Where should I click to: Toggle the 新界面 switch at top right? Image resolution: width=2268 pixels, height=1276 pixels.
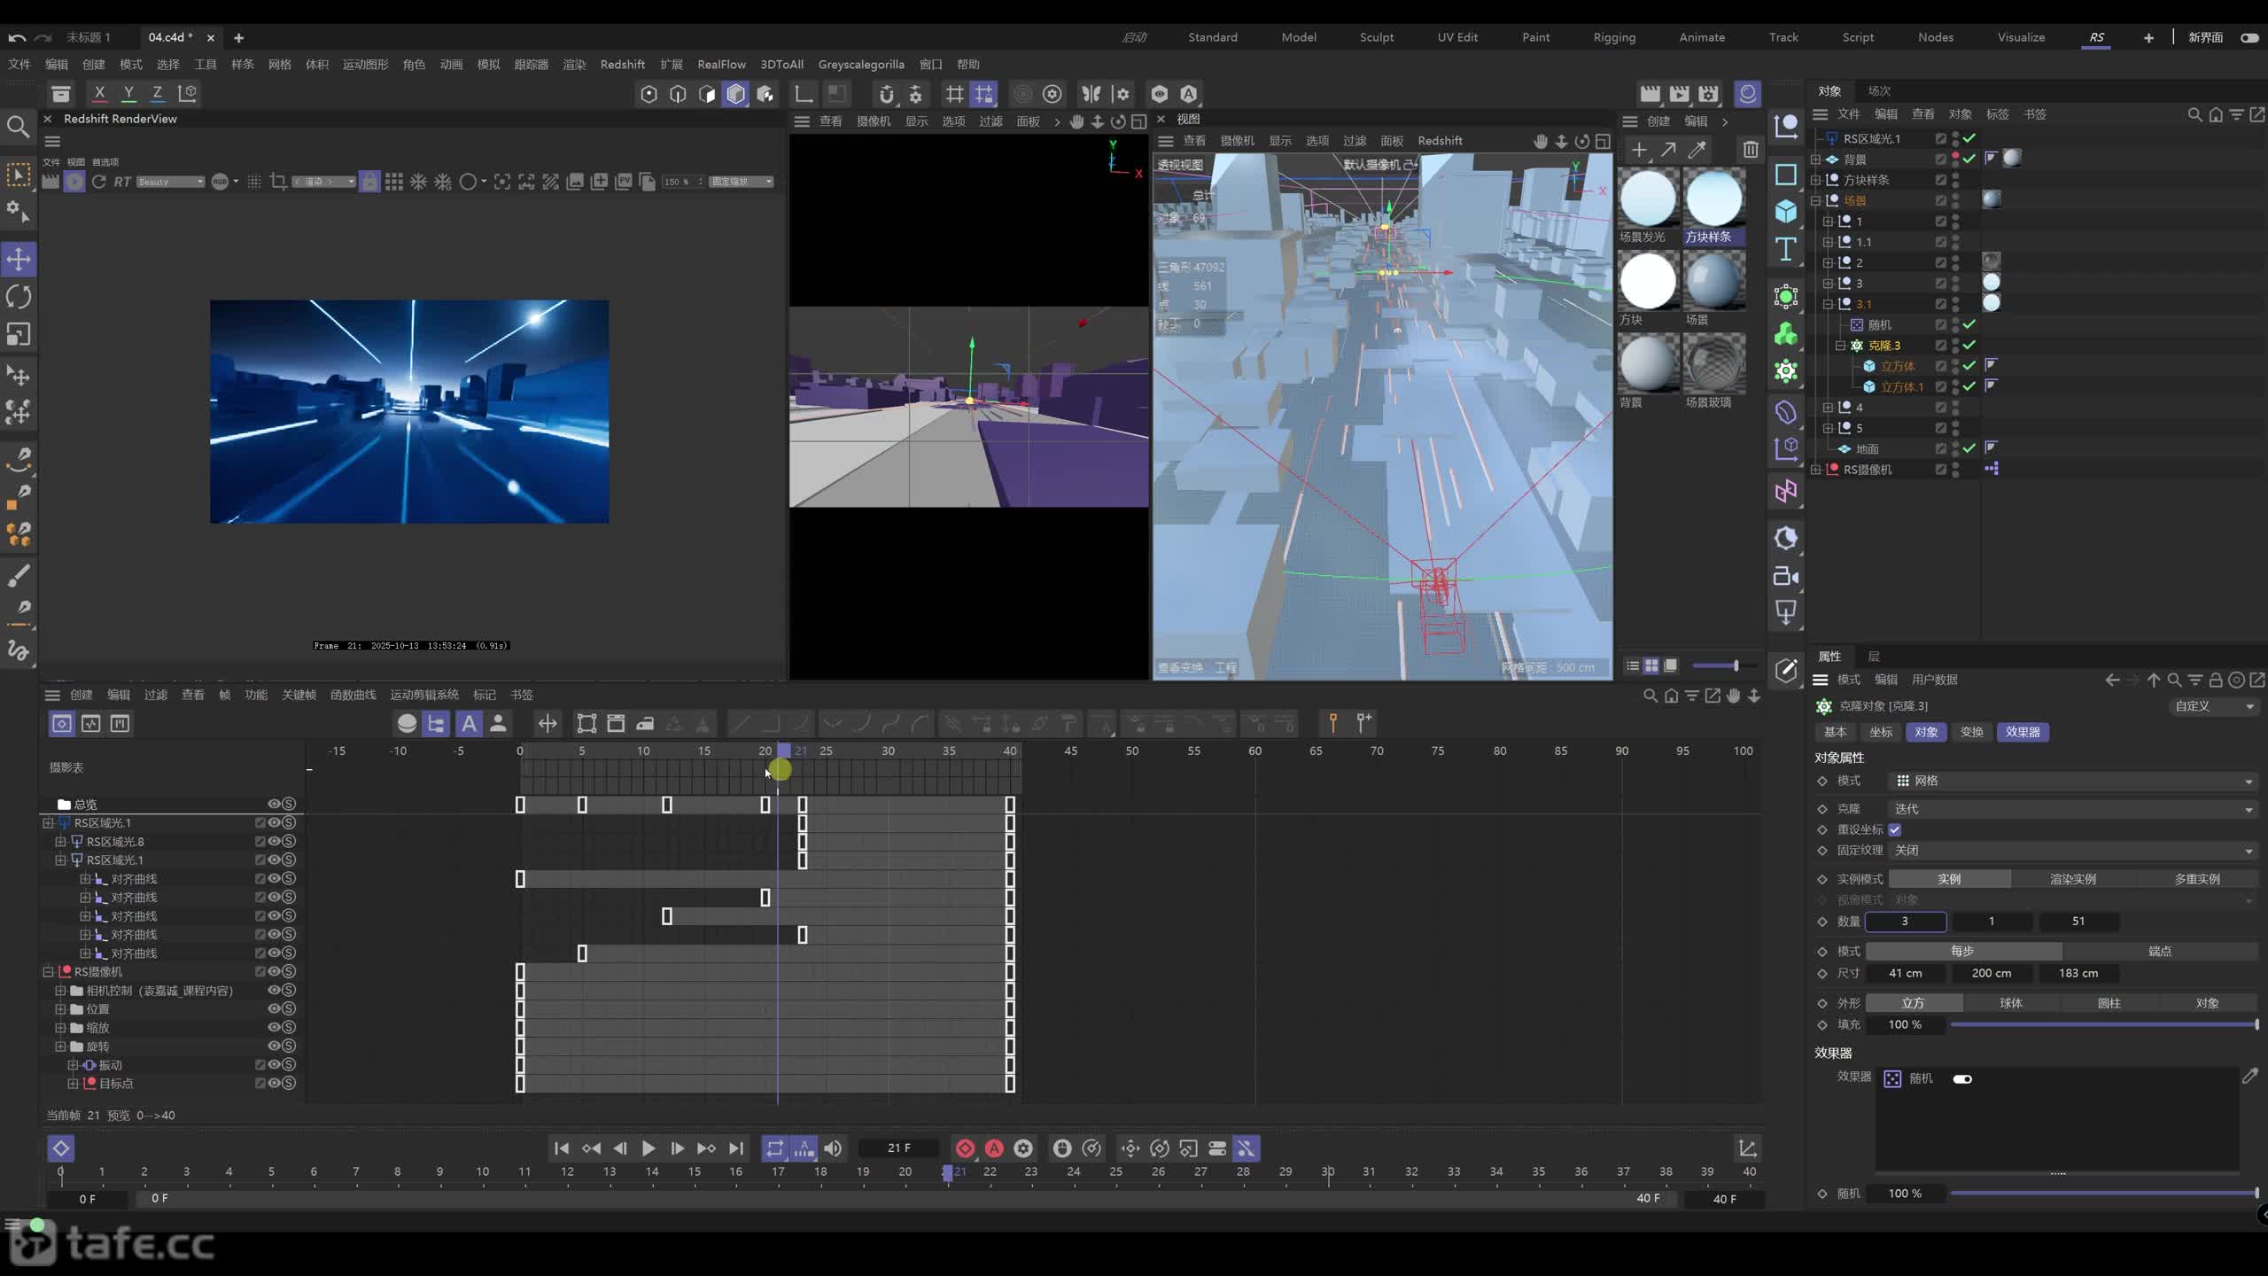pos(2249,37)
